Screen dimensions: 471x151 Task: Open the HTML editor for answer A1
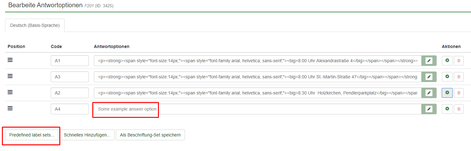tap(429, 61)
